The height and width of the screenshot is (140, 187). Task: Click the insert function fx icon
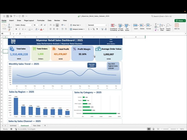(20, 34)
